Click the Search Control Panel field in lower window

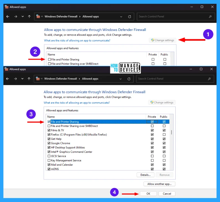(172, 79)
